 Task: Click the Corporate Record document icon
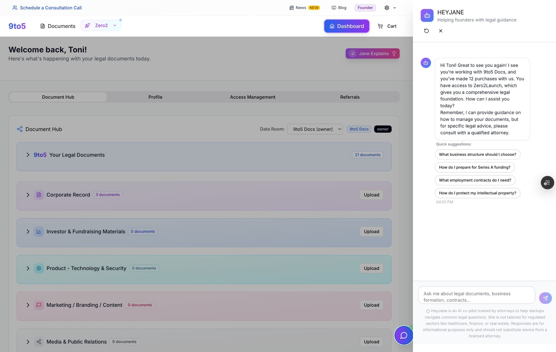tap(39, 195)
